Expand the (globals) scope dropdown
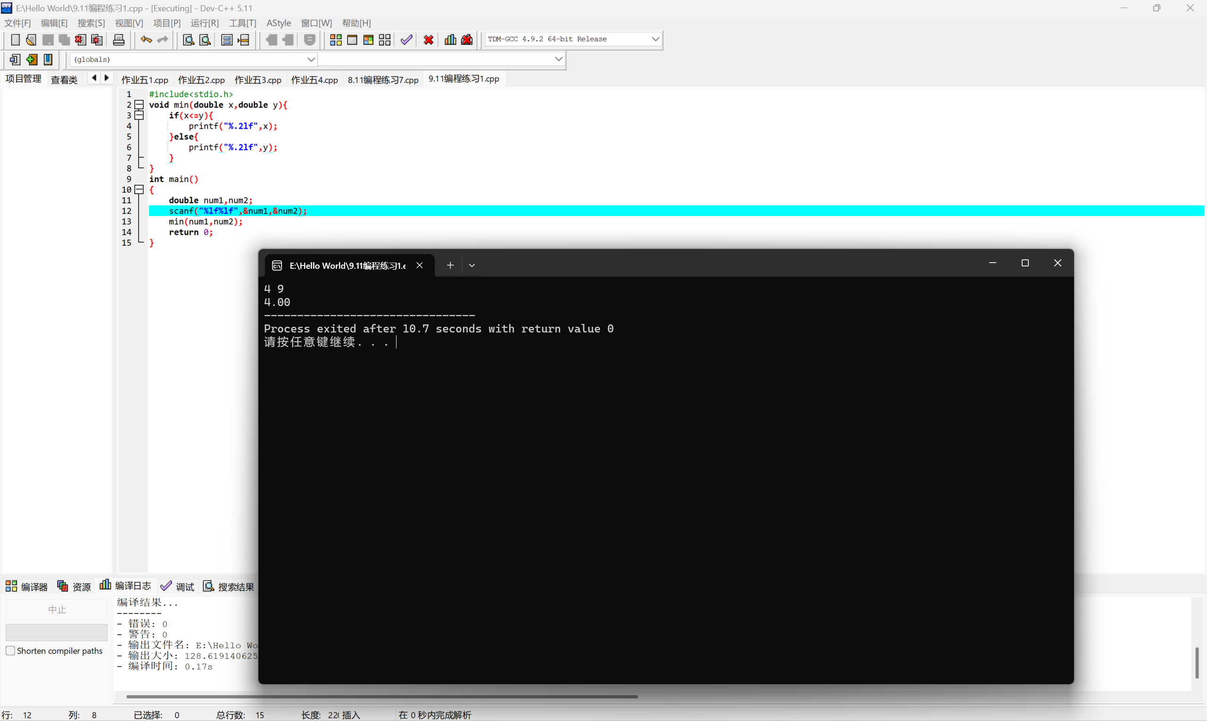1207x721 pixels. (311, 59)
